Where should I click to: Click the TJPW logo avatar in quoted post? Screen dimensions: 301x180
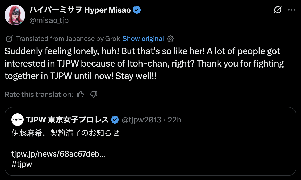[x=17, y=120]
